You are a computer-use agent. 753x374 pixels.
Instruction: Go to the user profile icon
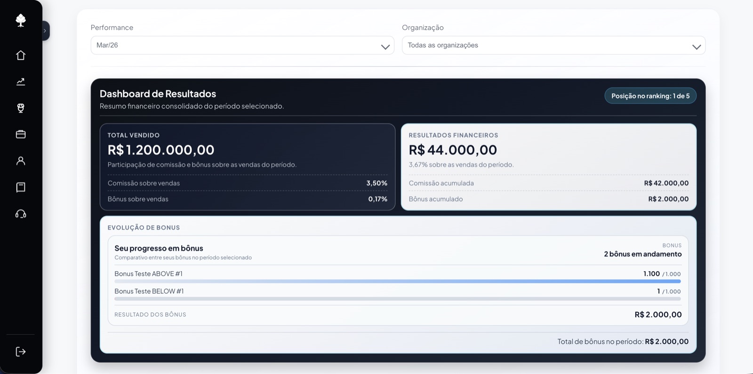tap(21, 161)
